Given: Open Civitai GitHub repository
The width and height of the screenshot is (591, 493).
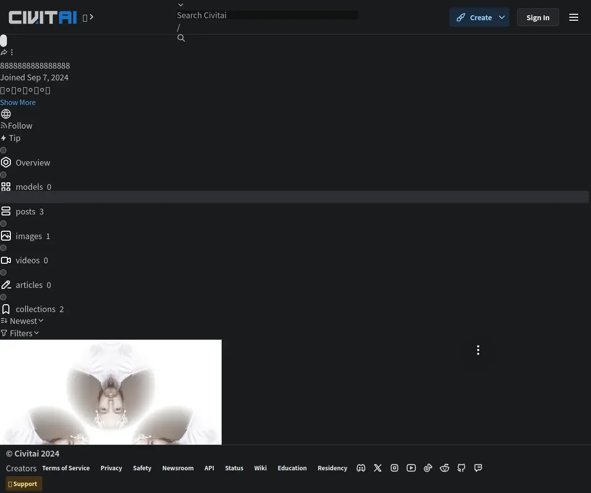Looking at the screenshot, I should tap(461, 468).
